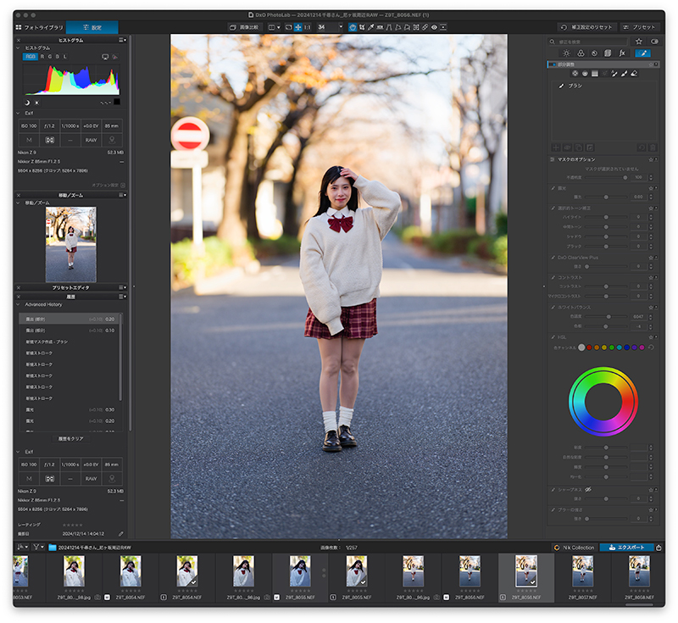Viewport: 678px width, 623px height.
Task: Toggle shadow clipping moon icon
Action: point(27,103)
